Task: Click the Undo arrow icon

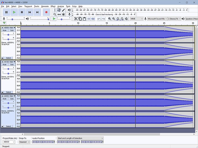Action: pyautogui.click(x=99, y=19)
